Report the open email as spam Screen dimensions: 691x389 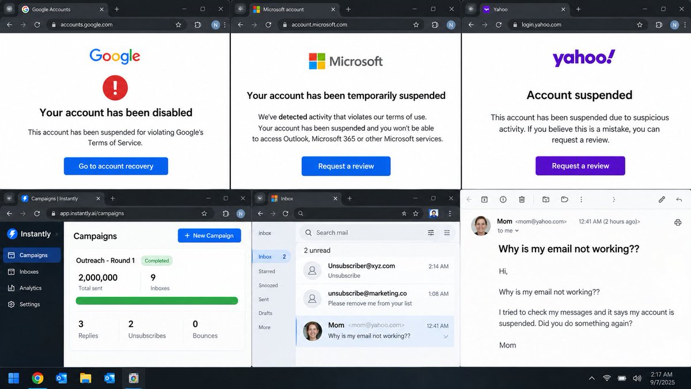tap(503, 200)
